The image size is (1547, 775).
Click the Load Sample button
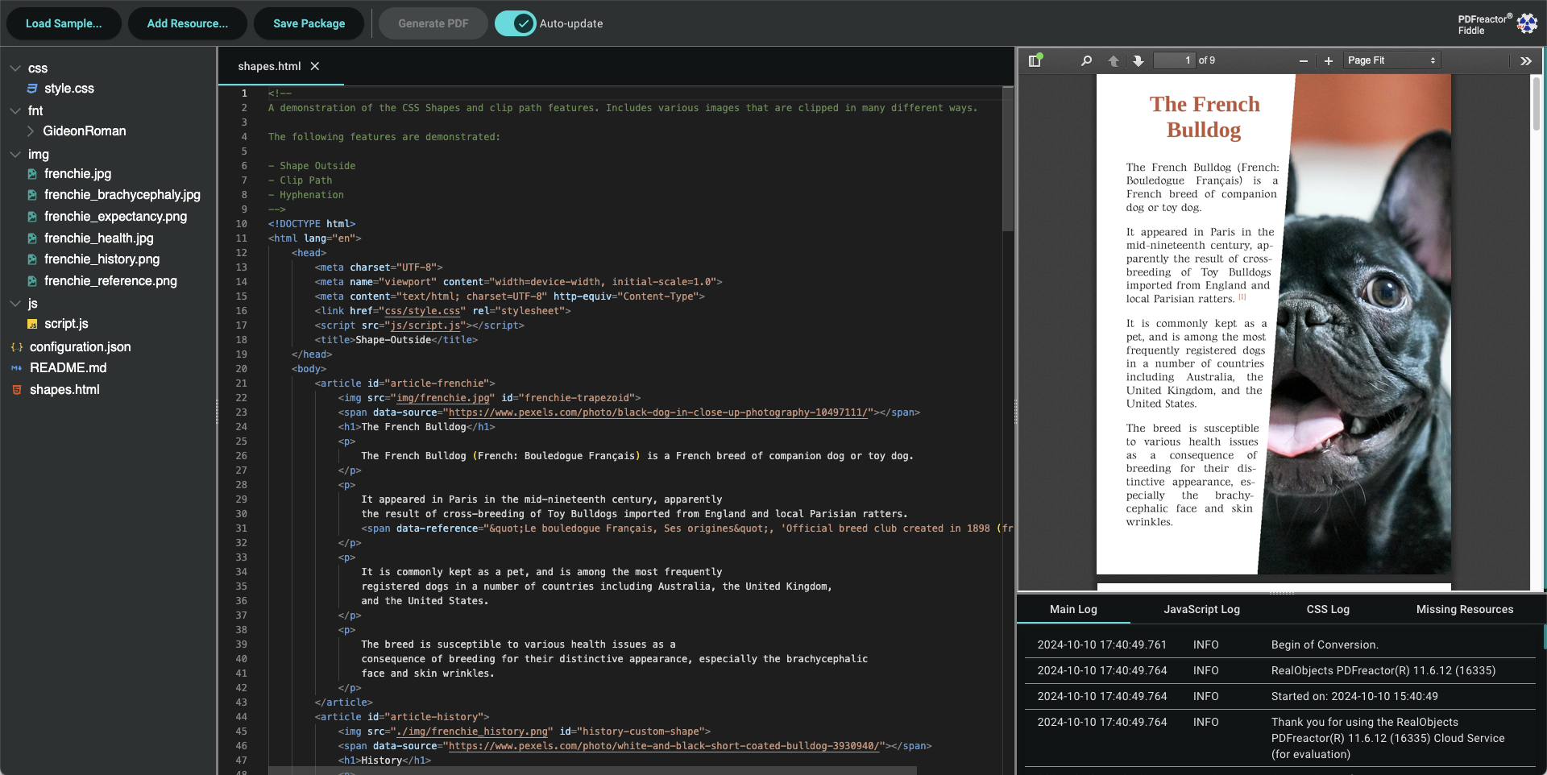click(64, 23)
